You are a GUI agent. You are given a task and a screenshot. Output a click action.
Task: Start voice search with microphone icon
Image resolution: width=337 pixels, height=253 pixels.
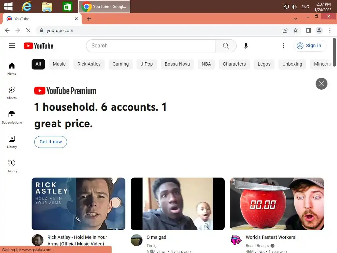pos(246,45)
